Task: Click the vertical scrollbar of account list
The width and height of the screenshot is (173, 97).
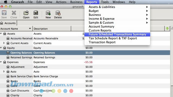Action: 172,57
